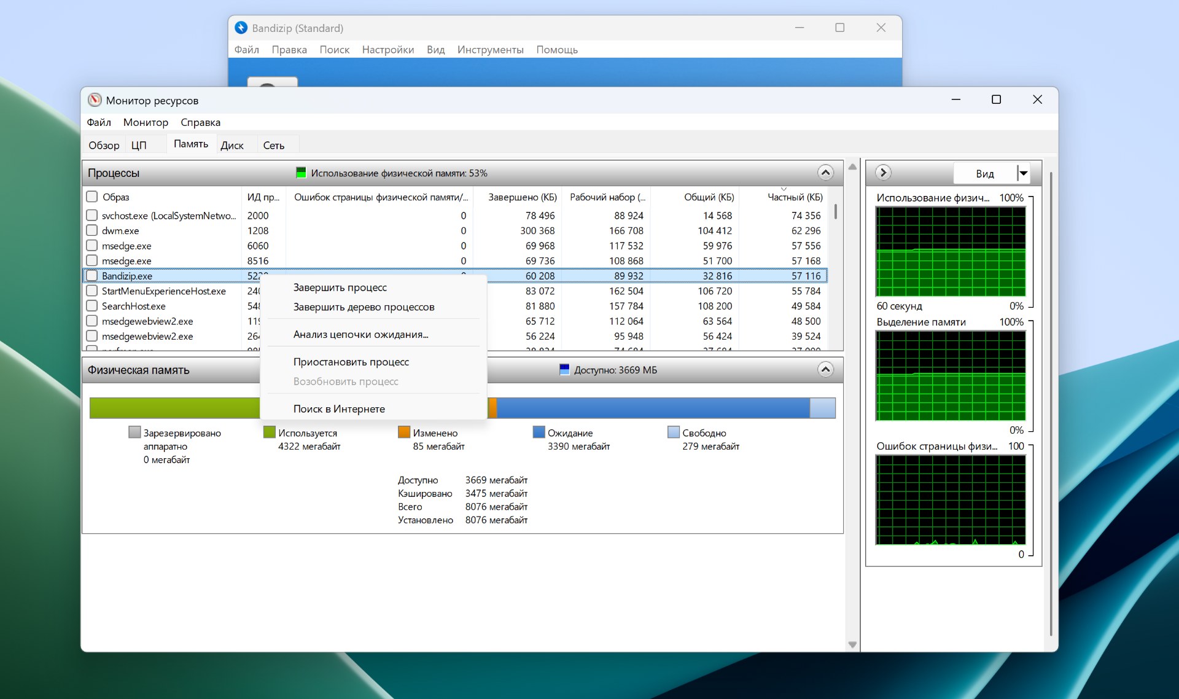Image resolution: width=1179 pixels, height=699 pixels.
Task: Click Приостановить процесс menu entry
Action: click(x=351, y=362)
